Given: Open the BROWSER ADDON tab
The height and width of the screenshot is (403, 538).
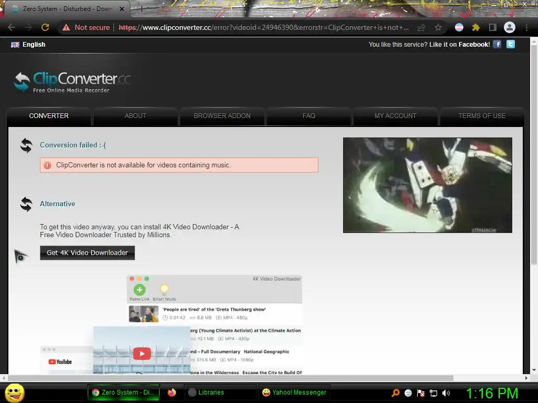Looking at the screenshot, I should coord(222,116).
